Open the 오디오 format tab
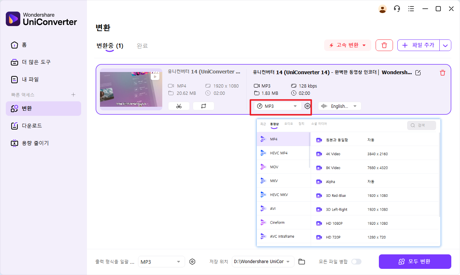The width and height of the screenshot is (460, 275). (x=289, y=124)
